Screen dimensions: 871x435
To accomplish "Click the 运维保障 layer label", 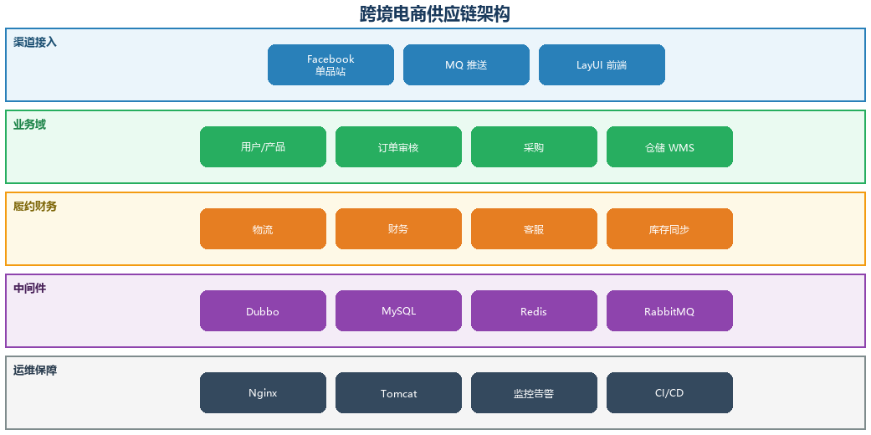I will pos(35,370).
